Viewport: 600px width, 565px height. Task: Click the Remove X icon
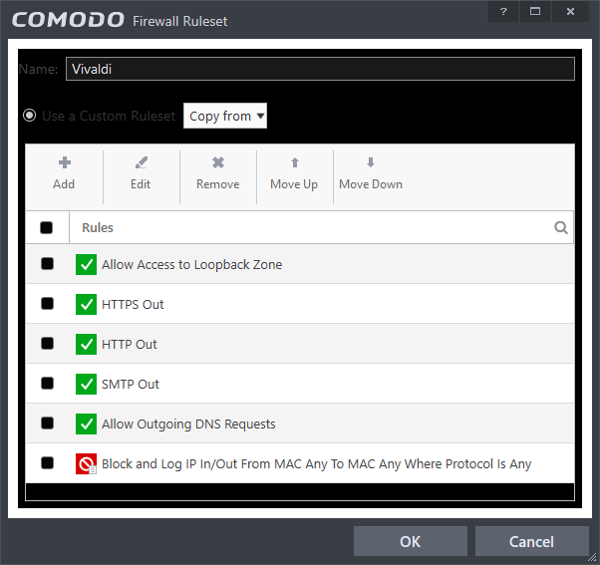(218, 163)
